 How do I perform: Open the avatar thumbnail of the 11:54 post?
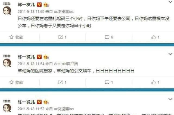point(7,63)
